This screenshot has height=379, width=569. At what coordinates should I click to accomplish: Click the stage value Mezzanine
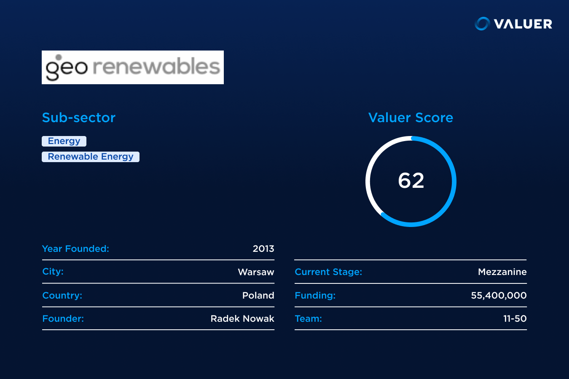click(502, 272)
